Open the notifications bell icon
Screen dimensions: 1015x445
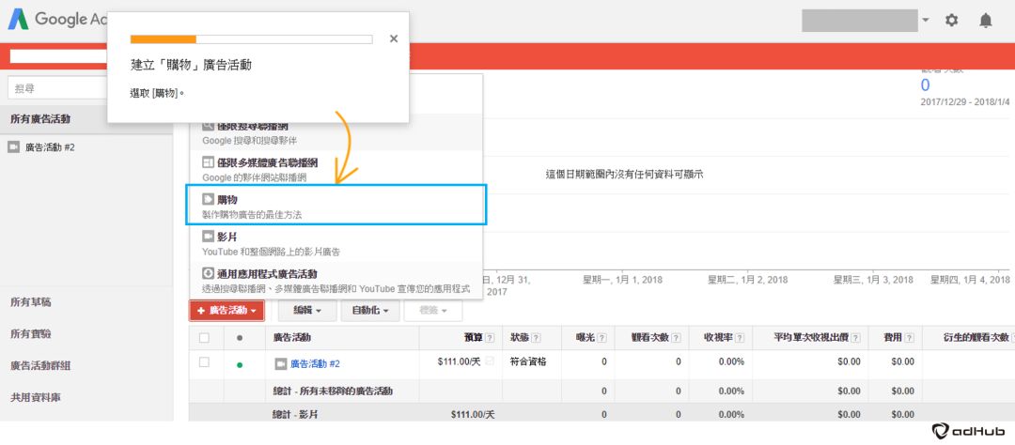(985, 20)
